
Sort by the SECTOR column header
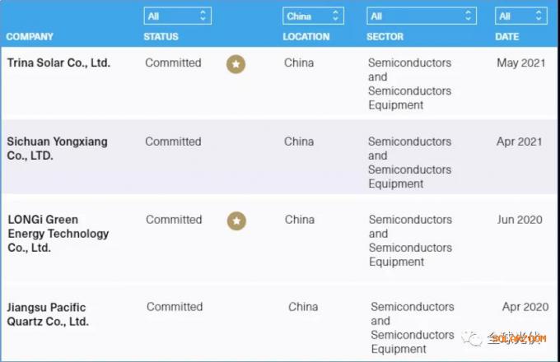(x=386, y=36)
